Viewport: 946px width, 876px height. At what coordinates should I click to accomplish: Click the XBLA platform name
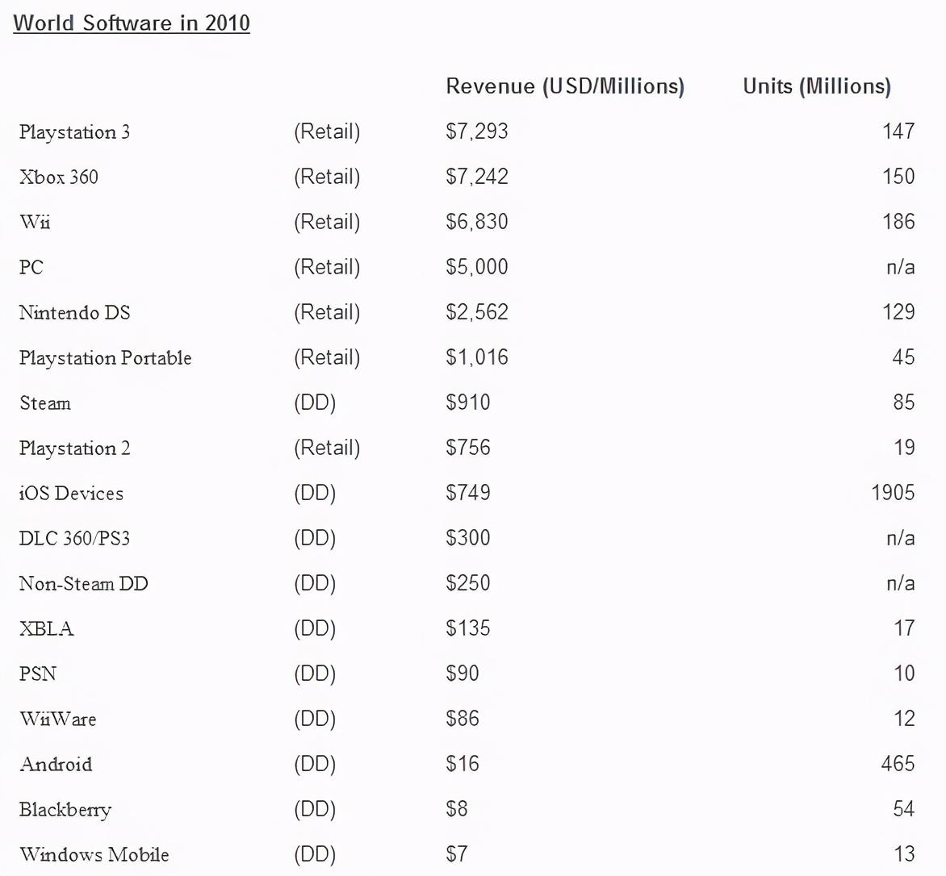47,629
